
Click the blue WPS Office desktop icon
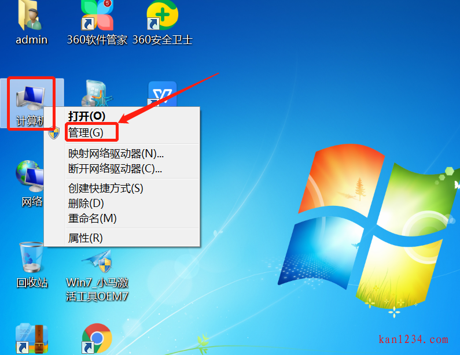163,94
